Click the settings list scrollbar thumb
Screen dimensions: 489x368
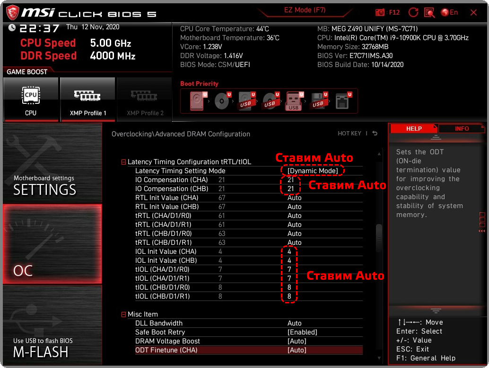click(x=379, y=238)
